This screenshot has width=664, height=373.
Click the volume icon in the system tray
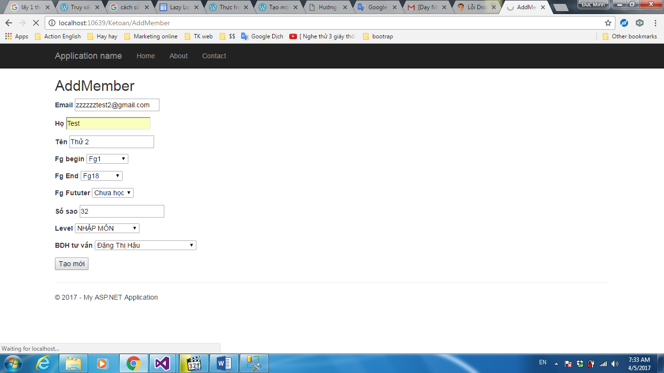point(615,363)
